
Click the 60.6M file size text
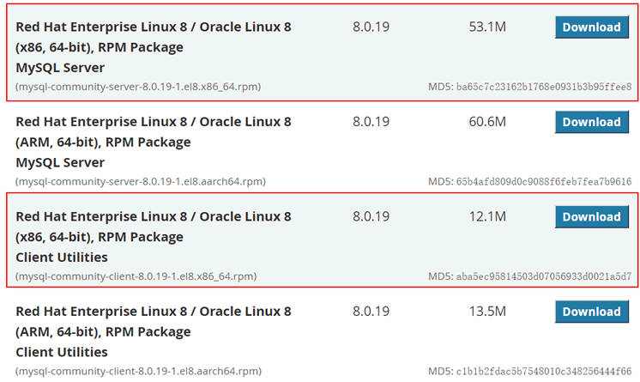487,122
